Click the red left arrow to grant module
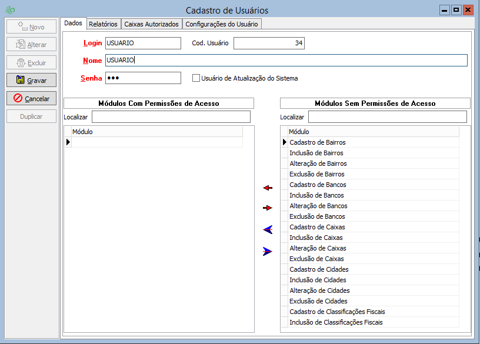 [x=268, y=188]
